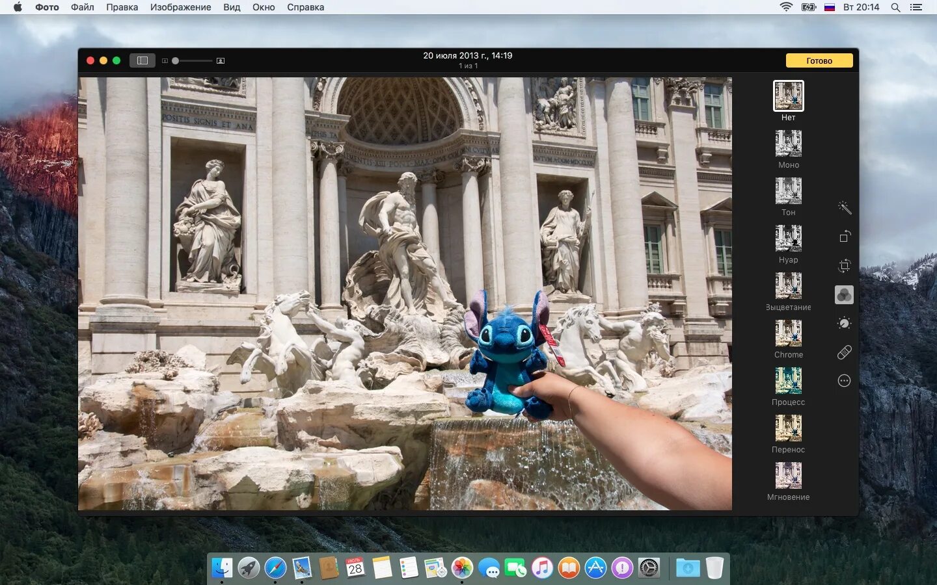Open the Adjust dial tool

pos(844,323)
